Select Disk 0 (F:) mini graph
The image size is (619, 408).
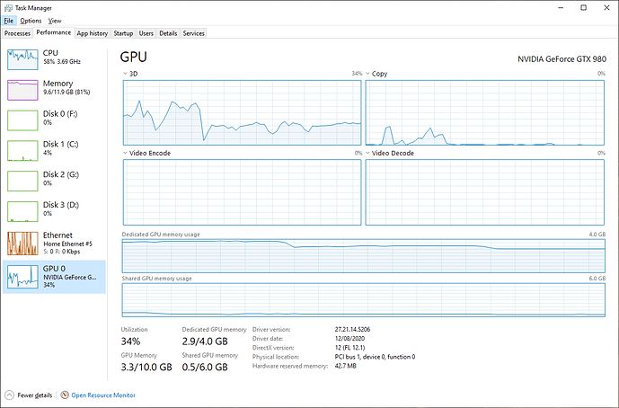[22, 120]
